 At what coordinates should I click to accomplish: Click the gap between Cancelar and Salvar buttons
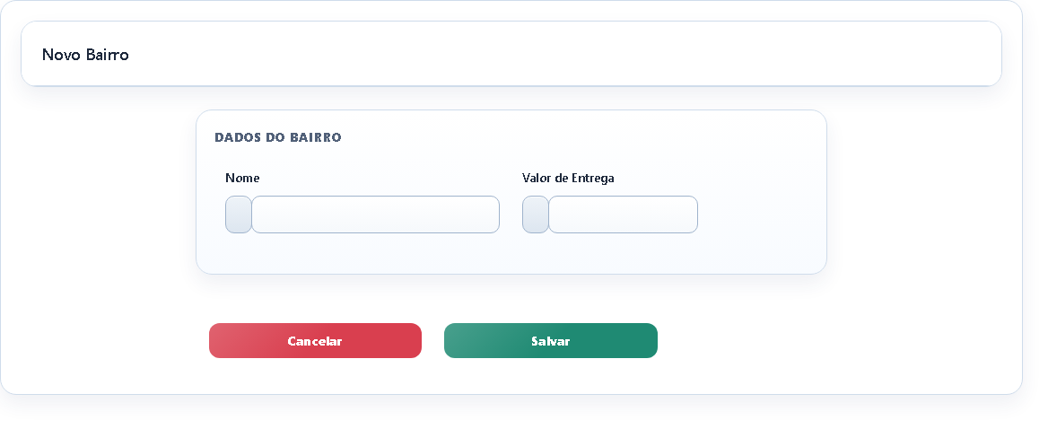(x=433, y=341)
